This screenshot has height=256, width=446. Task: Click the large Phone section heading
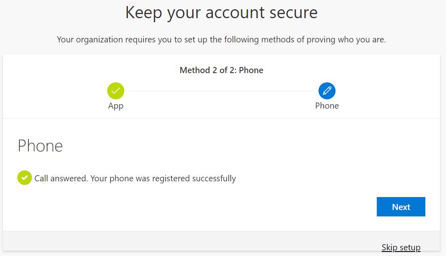[x=40, y=145]
